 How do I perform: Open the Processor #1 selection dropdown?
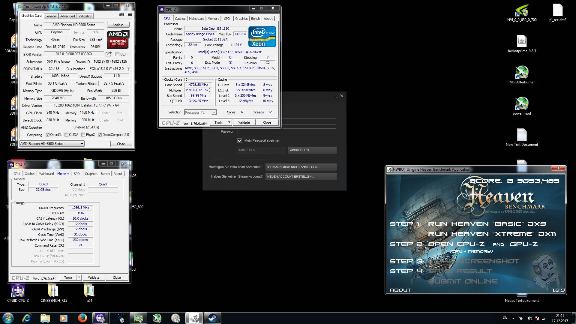point(200,112)
